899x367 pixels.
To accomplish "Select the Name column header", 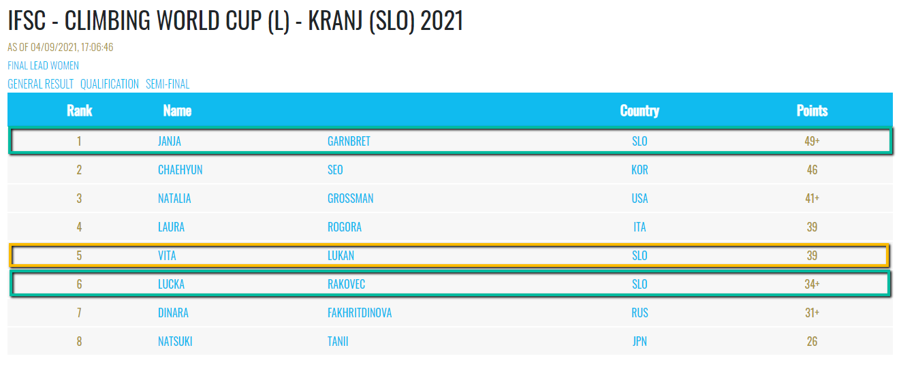I will pos(177,110).
